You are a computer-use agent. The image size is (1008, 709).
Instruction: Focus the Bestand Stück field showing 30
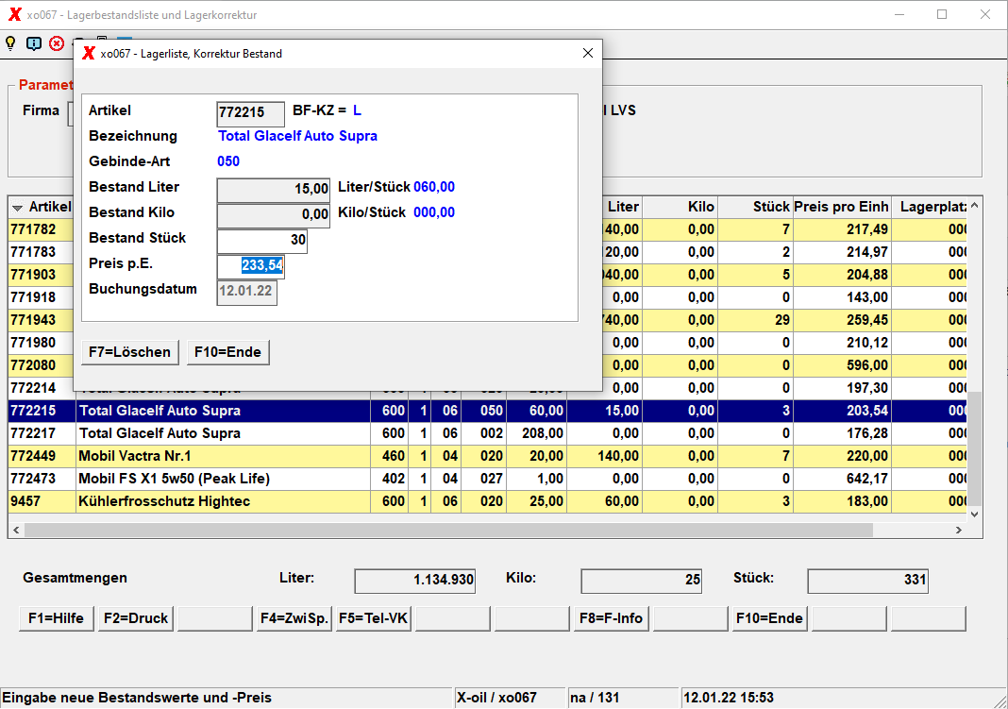262,241
